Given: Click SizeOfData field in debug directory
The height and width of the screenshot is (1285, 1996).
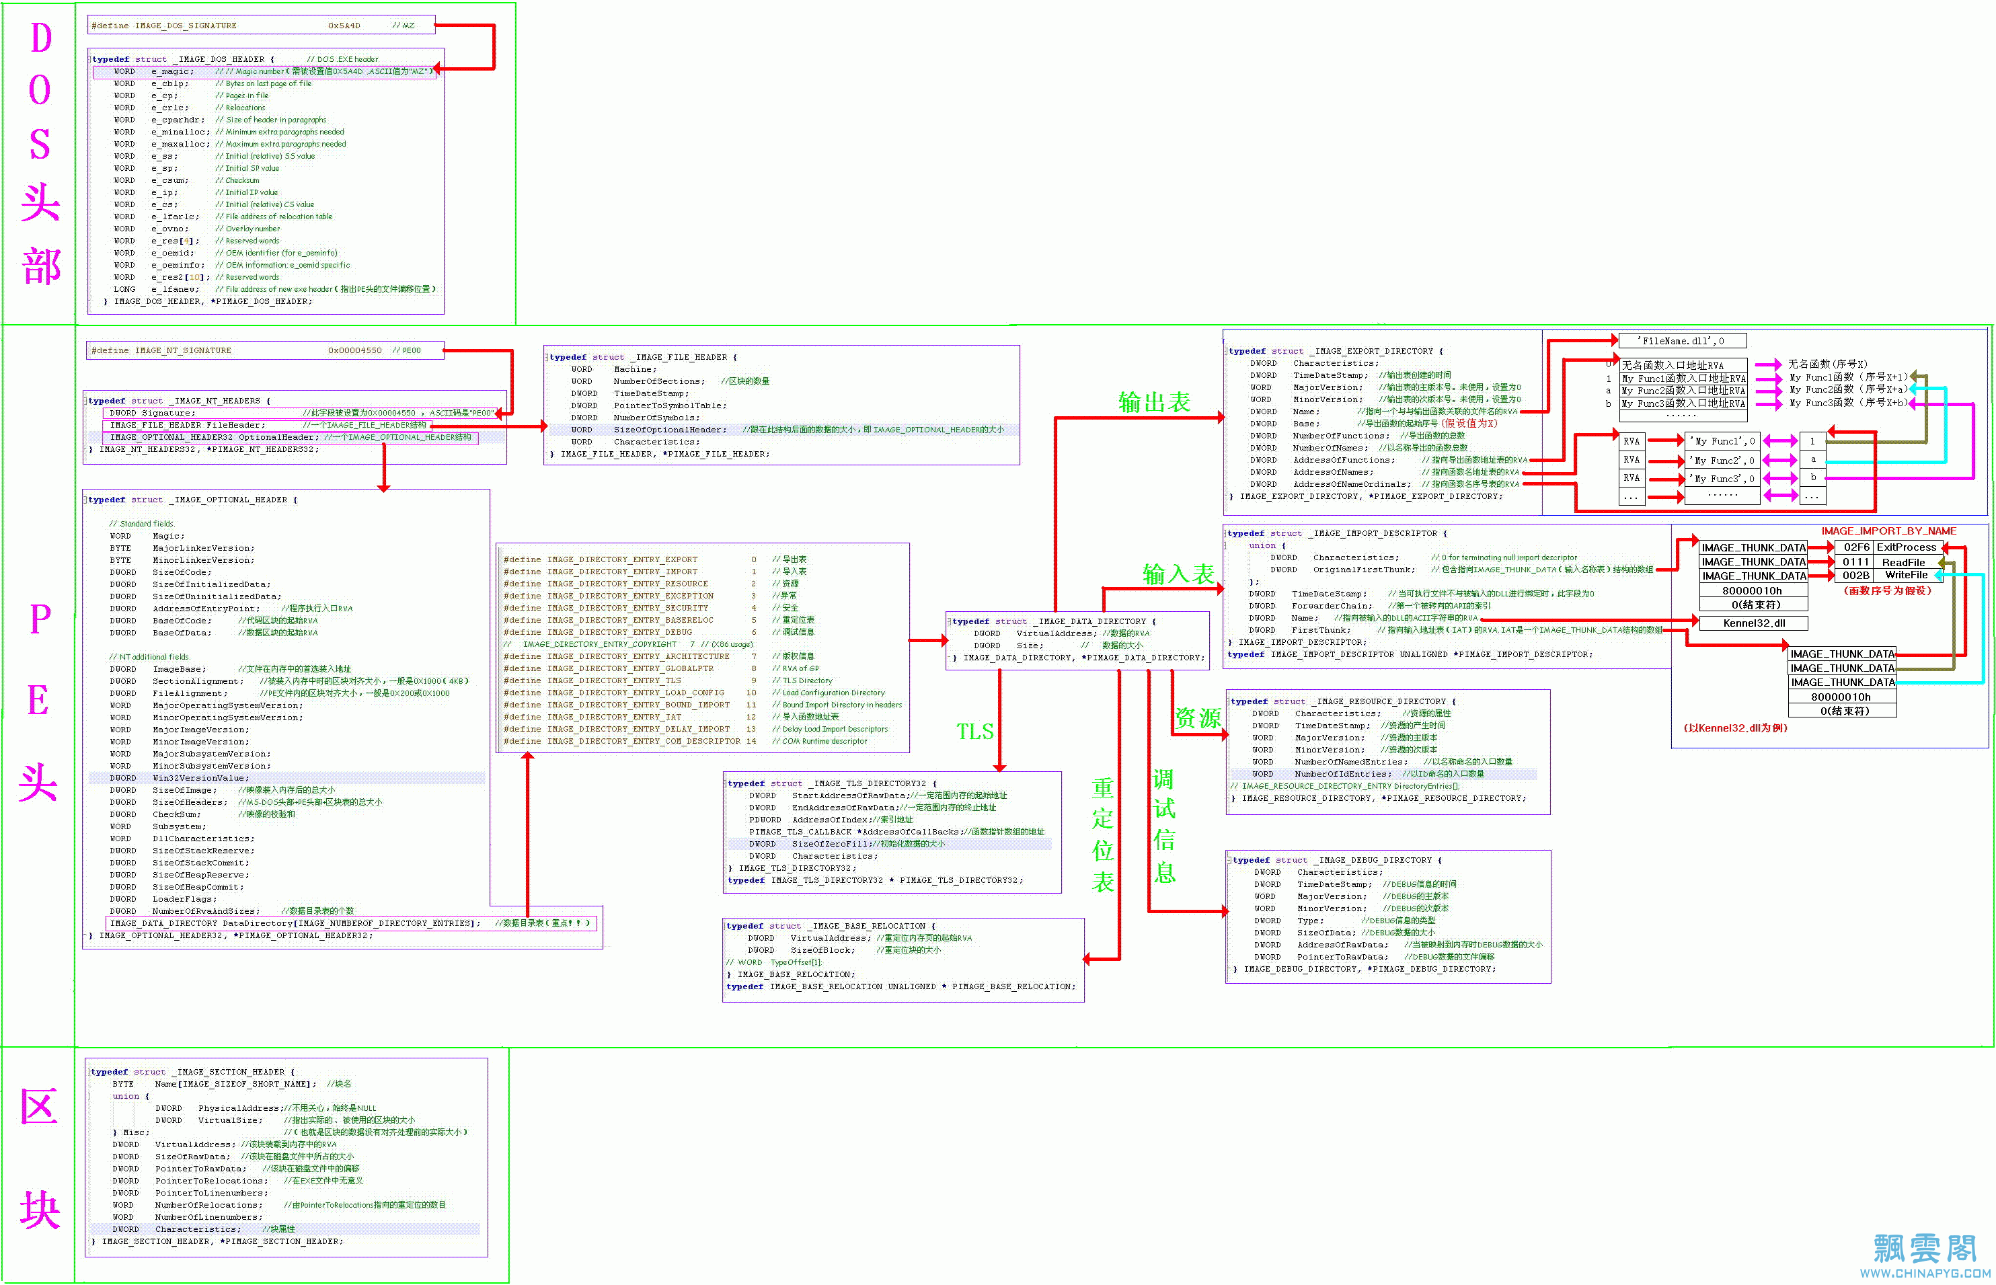Looking at the screenshot, I should (x=1344, y=934).
